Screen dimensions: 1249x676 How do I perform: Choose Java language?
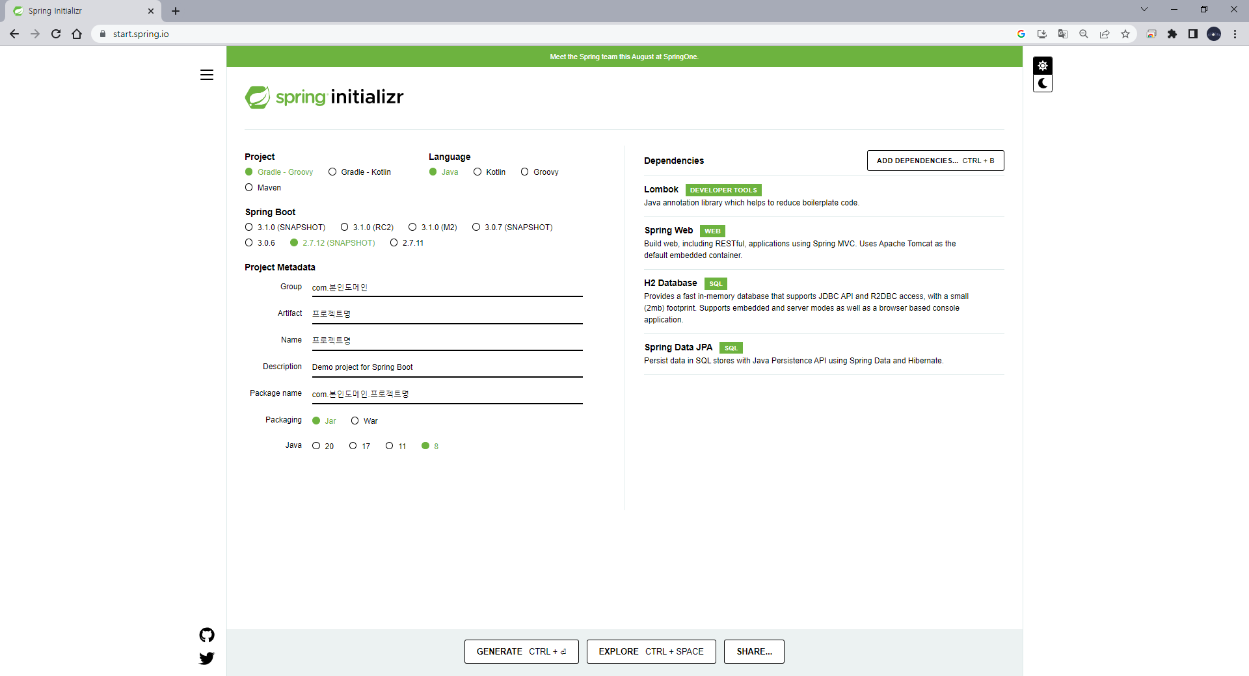pos(444,172)
